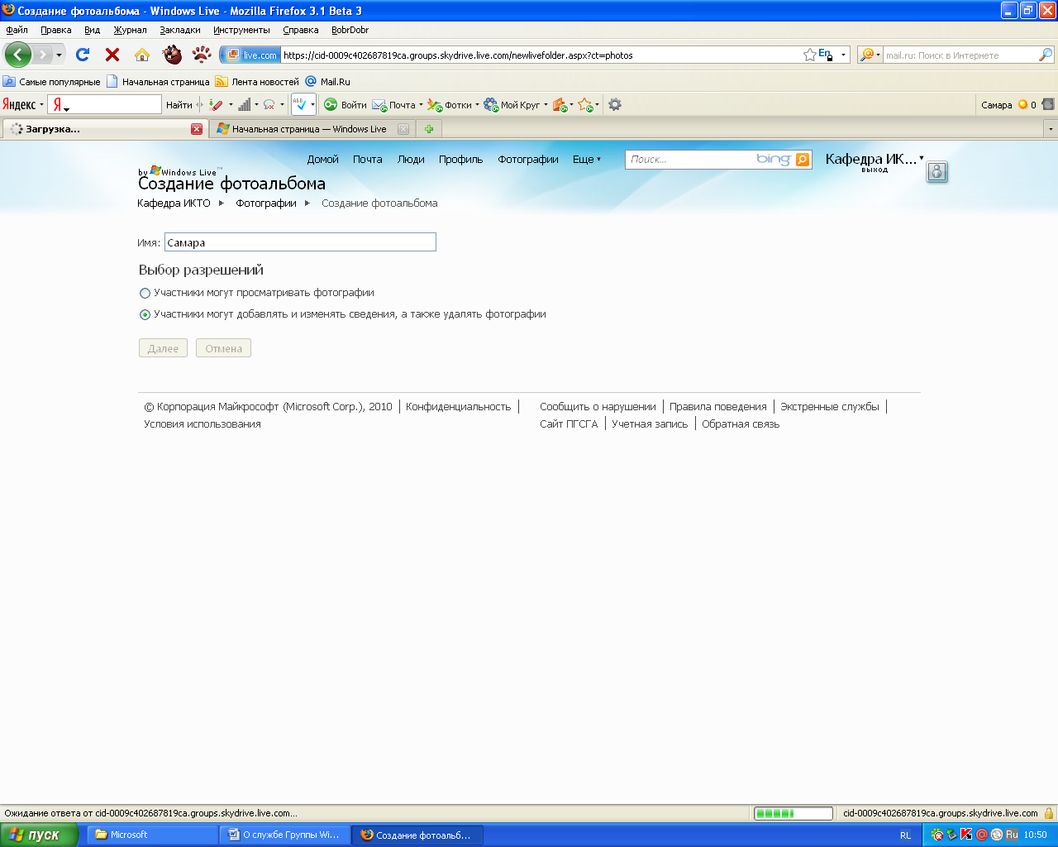Open a new tab with the plus icon
The width and height of the screenshot is (1058, 847).
click(429, 129)
